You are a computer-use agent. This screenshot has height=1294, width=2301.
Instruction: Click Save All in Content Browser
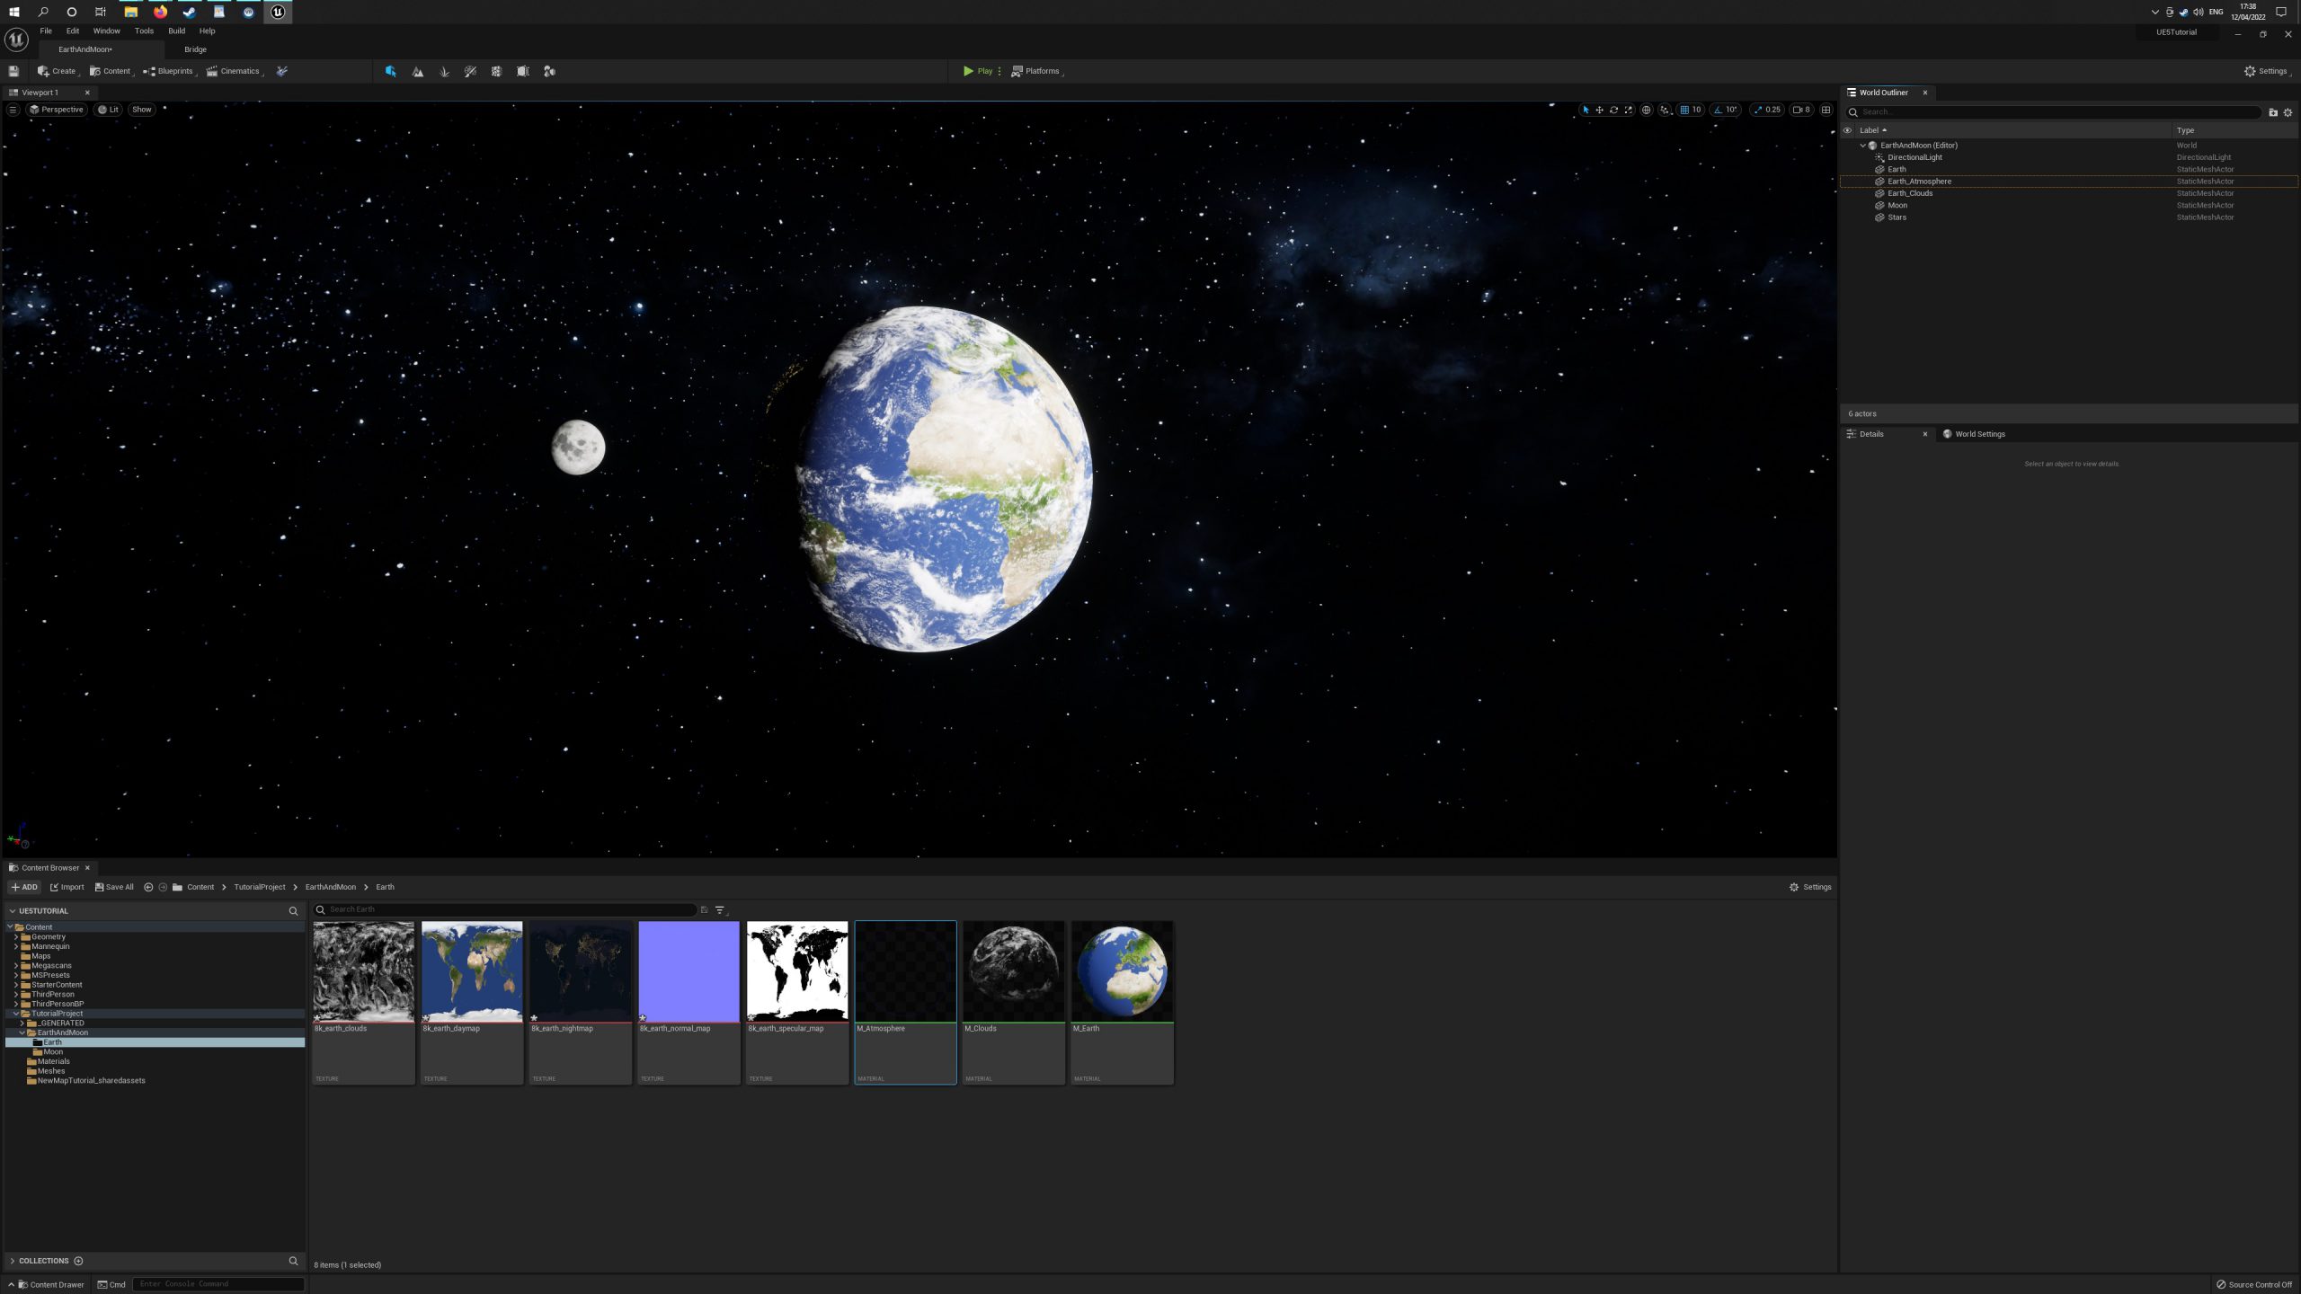tap(114, 887)
